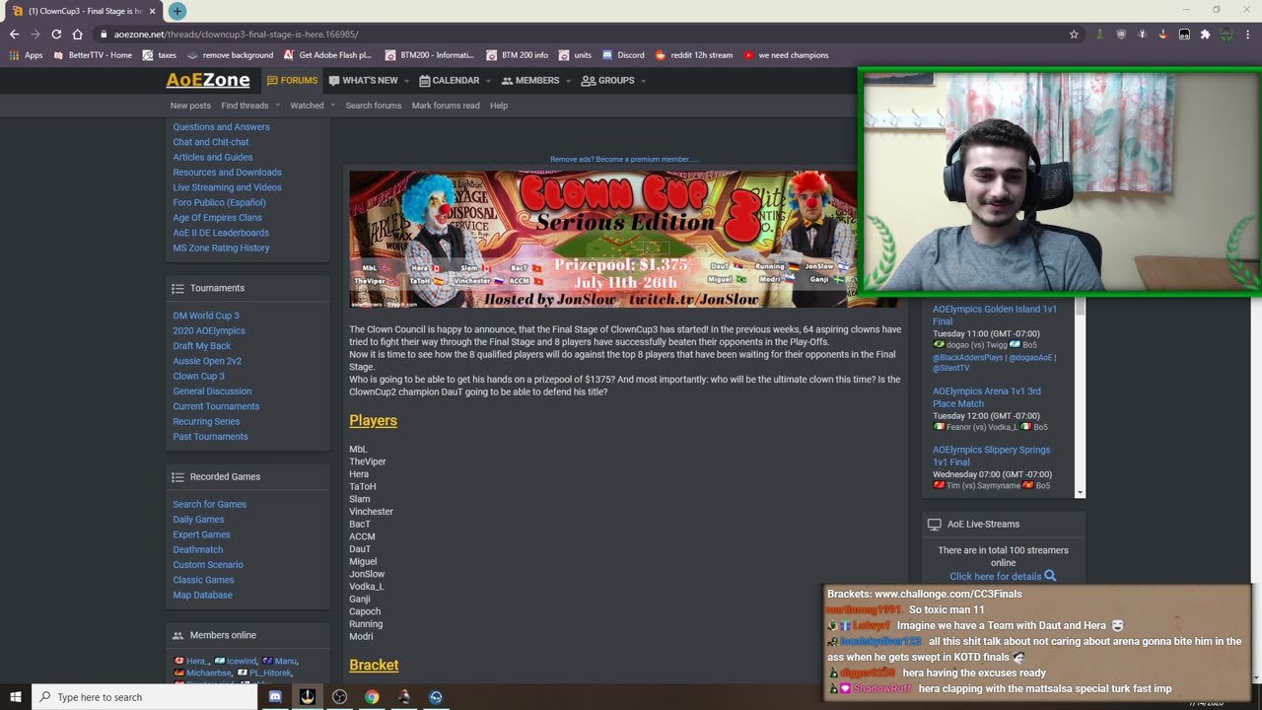Viewport: 1262px width, 710px height.
Task: Expand the GROUPS dropdown arrow
Action: (643, 81)
